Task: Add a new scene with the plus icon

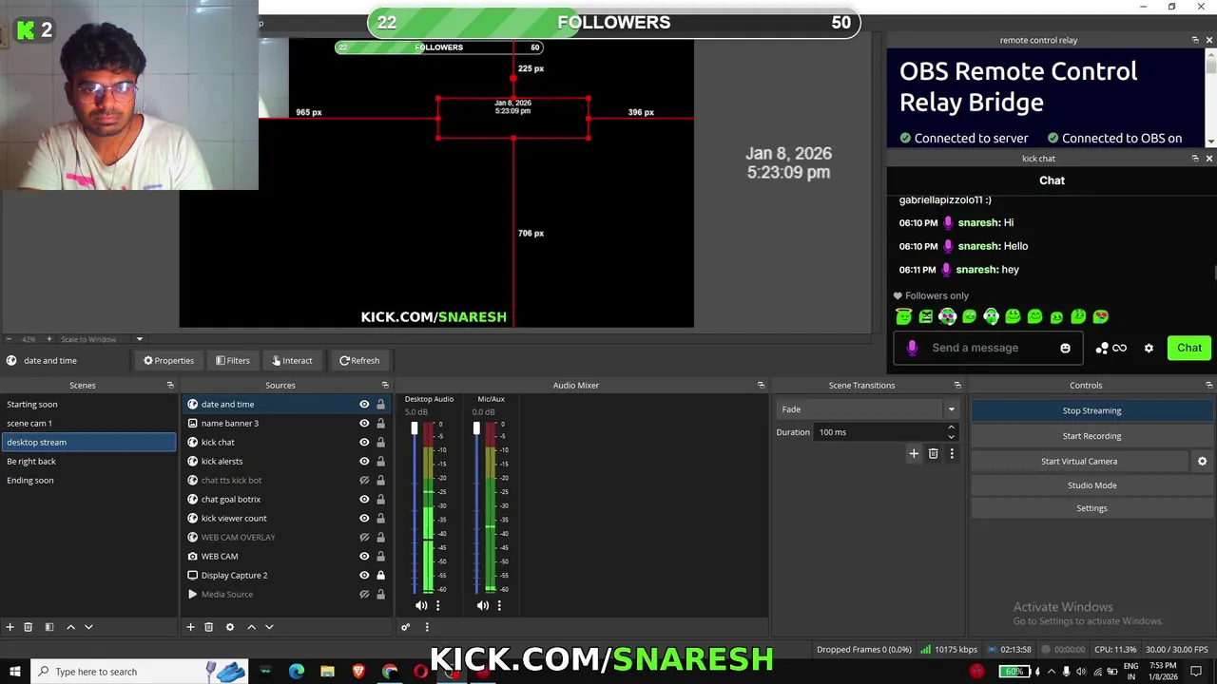Action: coord(10,627)
